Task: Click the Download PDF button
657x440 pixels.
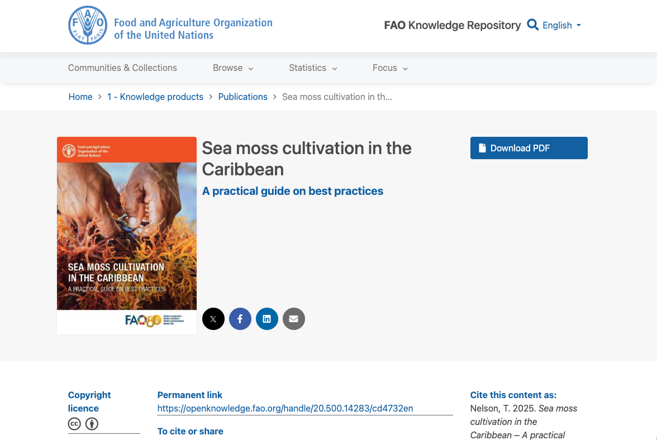Action: pos(529,147)
